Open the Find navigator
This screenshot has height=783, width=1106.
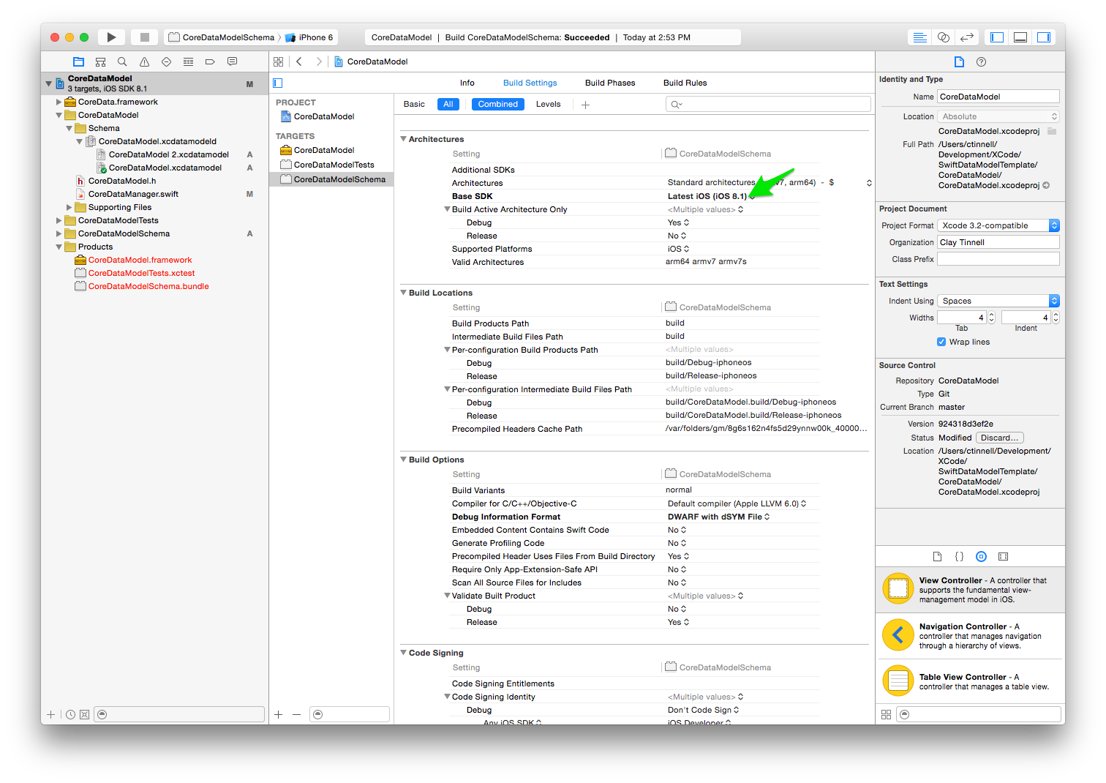tap(122, 62)
